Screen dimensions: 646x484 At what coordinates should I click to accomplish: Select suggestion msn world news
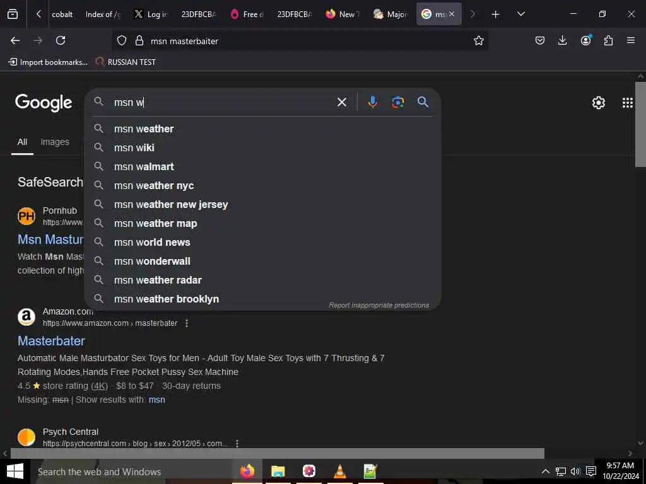pos(262,243)
